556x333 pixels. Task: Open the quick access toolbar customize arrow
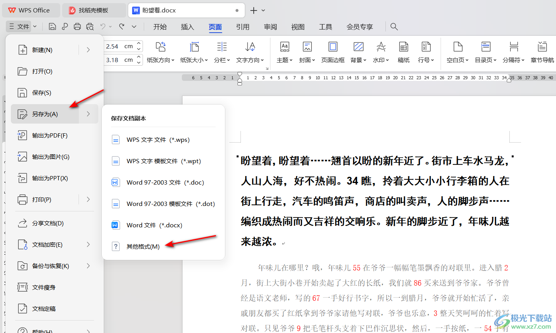click(134, 26)
